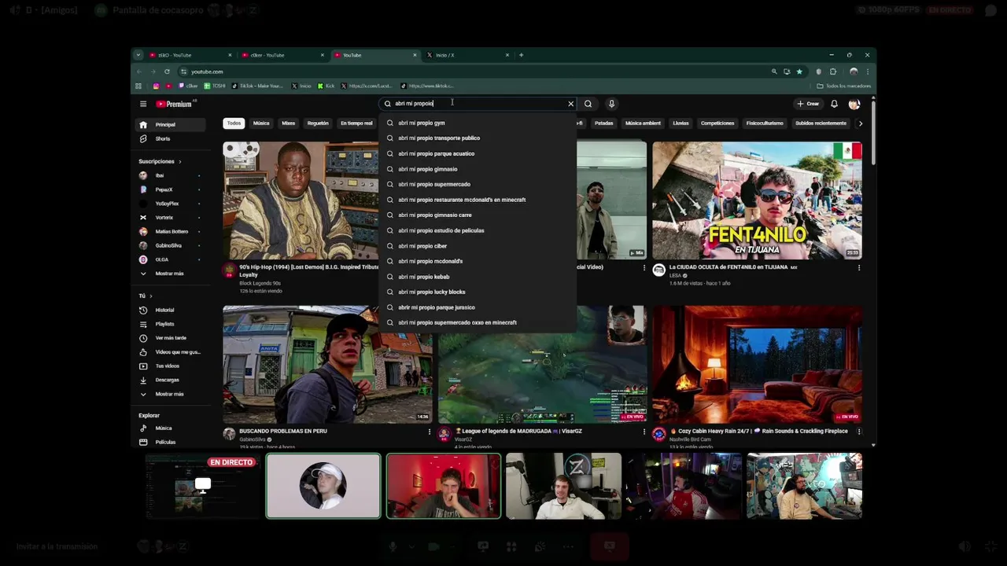The height and width of the screenshot is (566, 1007).
Task: Open options for BUSCANDO PROBLEMAS EN PERU video
Action: (x=430, y=432)
